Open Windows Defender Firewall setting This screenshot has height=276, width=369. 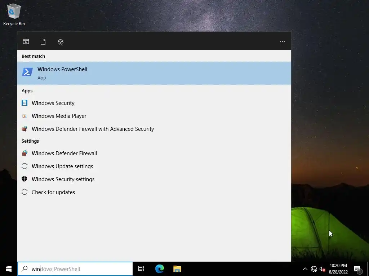154,153
